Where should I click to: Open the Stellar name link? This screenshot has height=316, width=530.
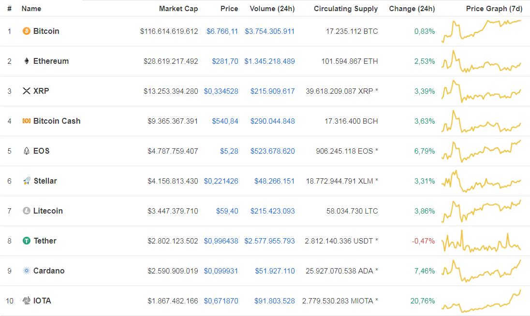(x=45, y=181)
